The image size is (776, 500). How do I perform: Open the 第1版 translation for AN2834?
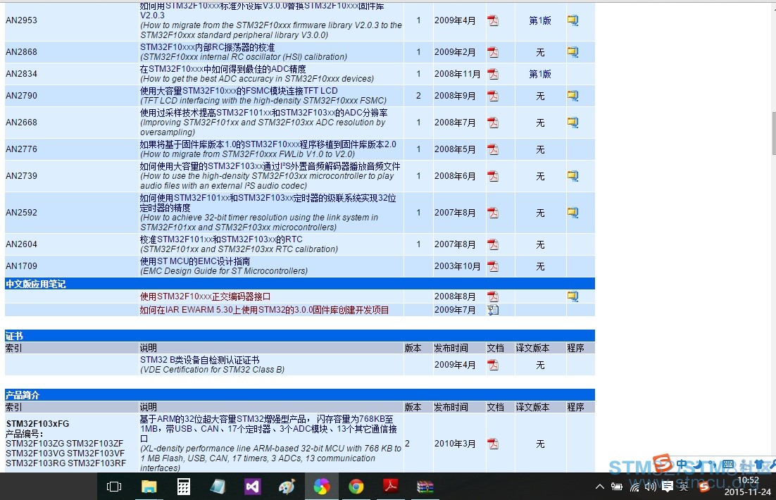pos(540,74)
